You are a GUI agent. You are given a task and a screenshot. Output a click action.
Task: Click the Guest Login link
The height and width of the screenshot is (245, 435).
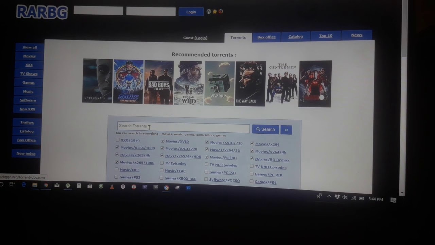[x=201, y=38]
